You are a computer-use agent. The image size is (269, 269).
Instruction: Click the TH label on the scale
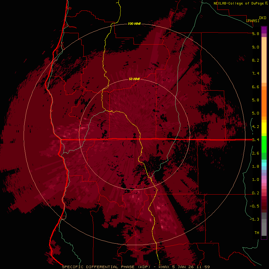point(257,233)
